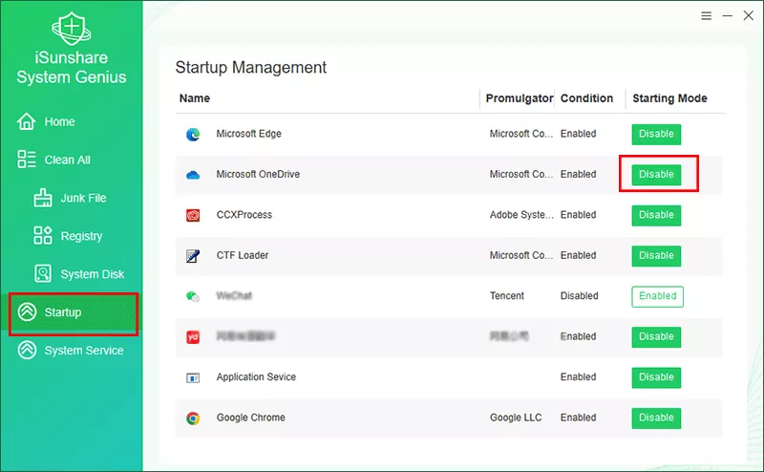This screenshot has width=764, height=472.
Task: Minimize the System Genius window
Action: point(728,16)
